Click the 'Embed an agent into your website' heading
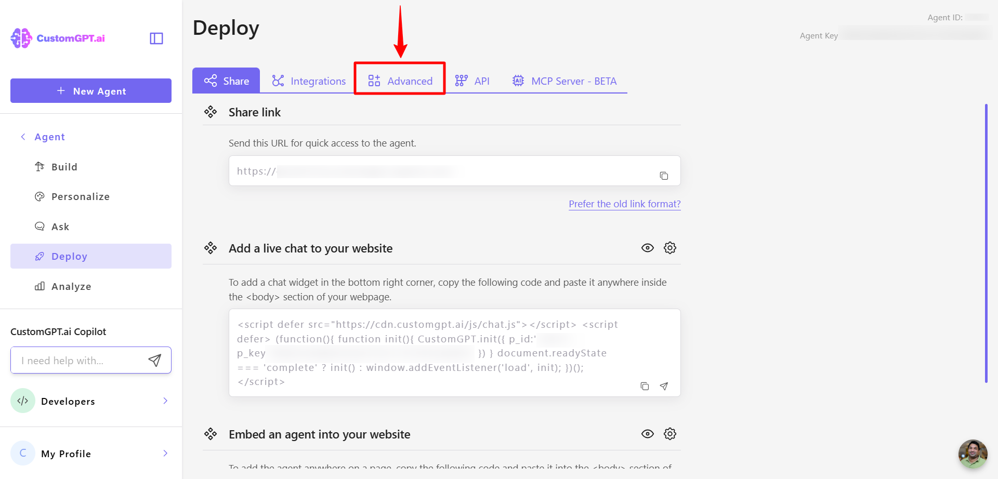This screenshot has width=998, height=479. (319, 434)
